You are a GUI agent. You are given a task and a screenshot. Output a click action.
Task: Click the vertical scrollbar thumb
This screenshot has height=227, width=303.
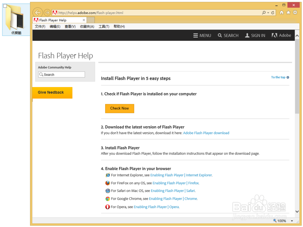click(x=297, y=76)
